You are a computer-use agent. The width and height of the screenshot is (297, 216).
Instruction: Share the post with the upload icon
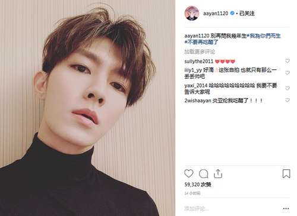(218, 174)
